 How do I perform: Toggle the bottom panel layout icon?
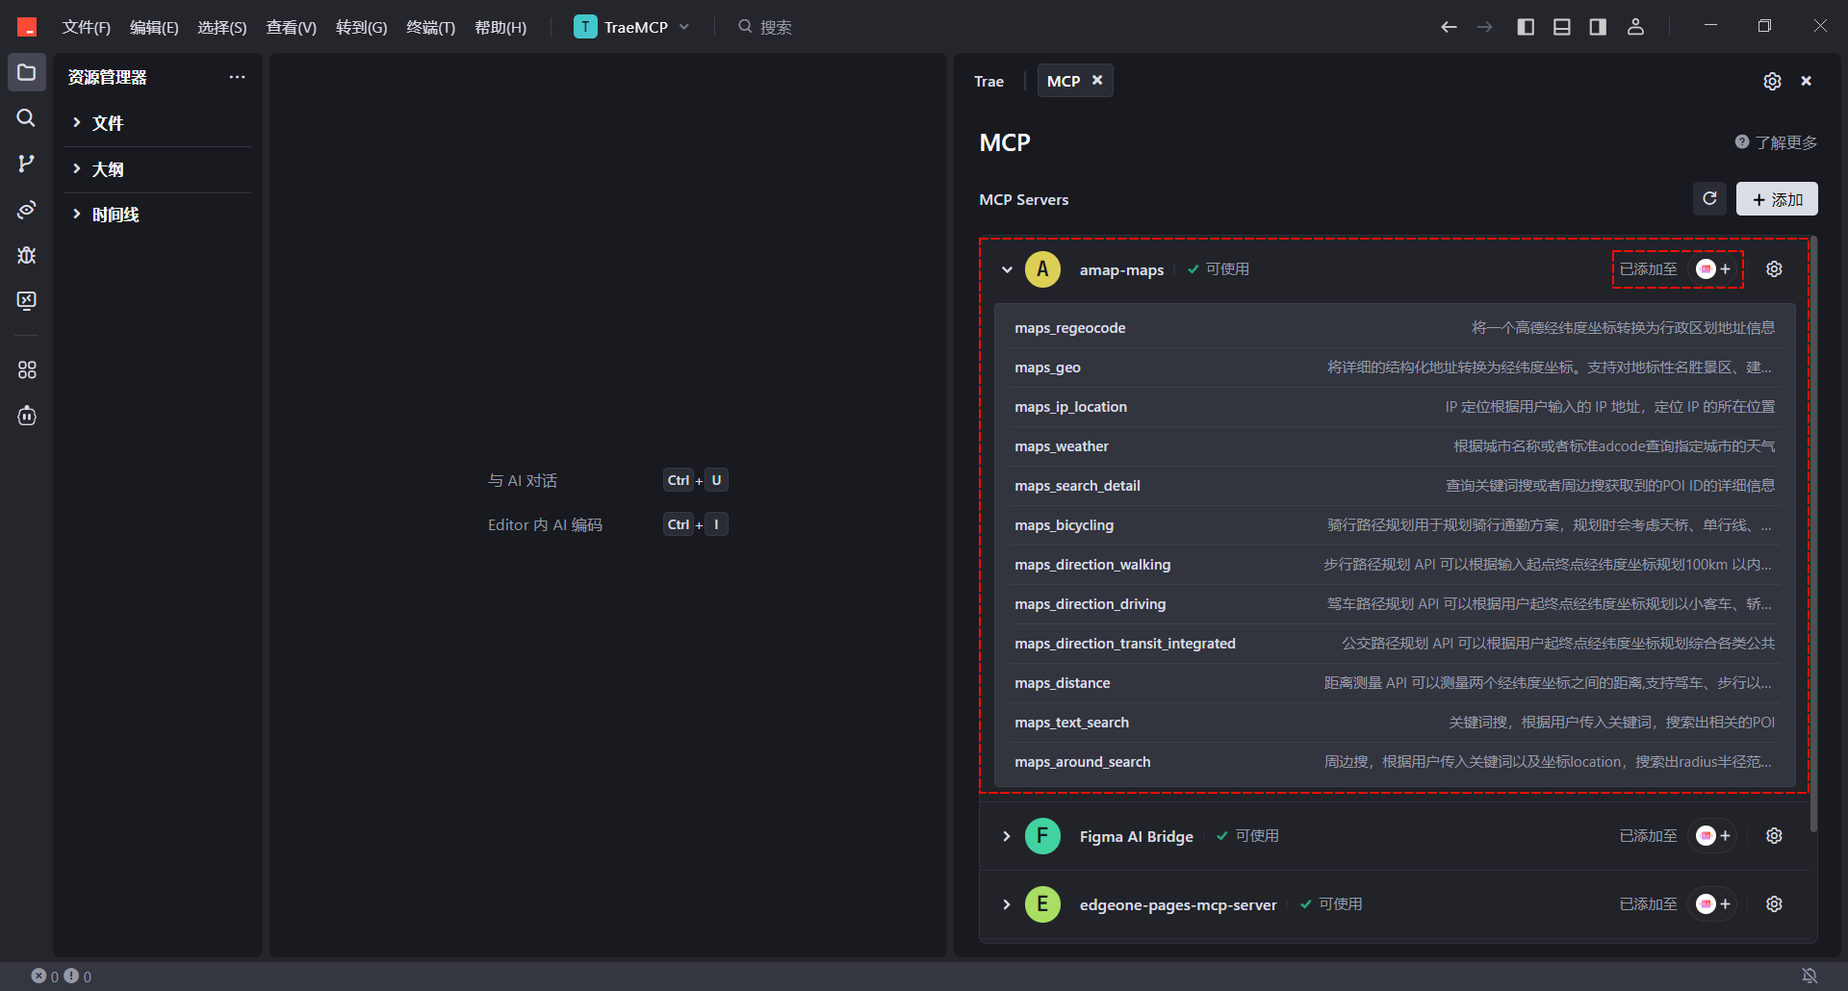click(1562, 27)
